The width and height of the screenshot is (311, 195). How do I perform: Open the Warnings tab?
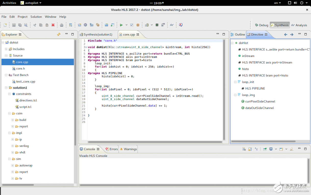(128, 149)
